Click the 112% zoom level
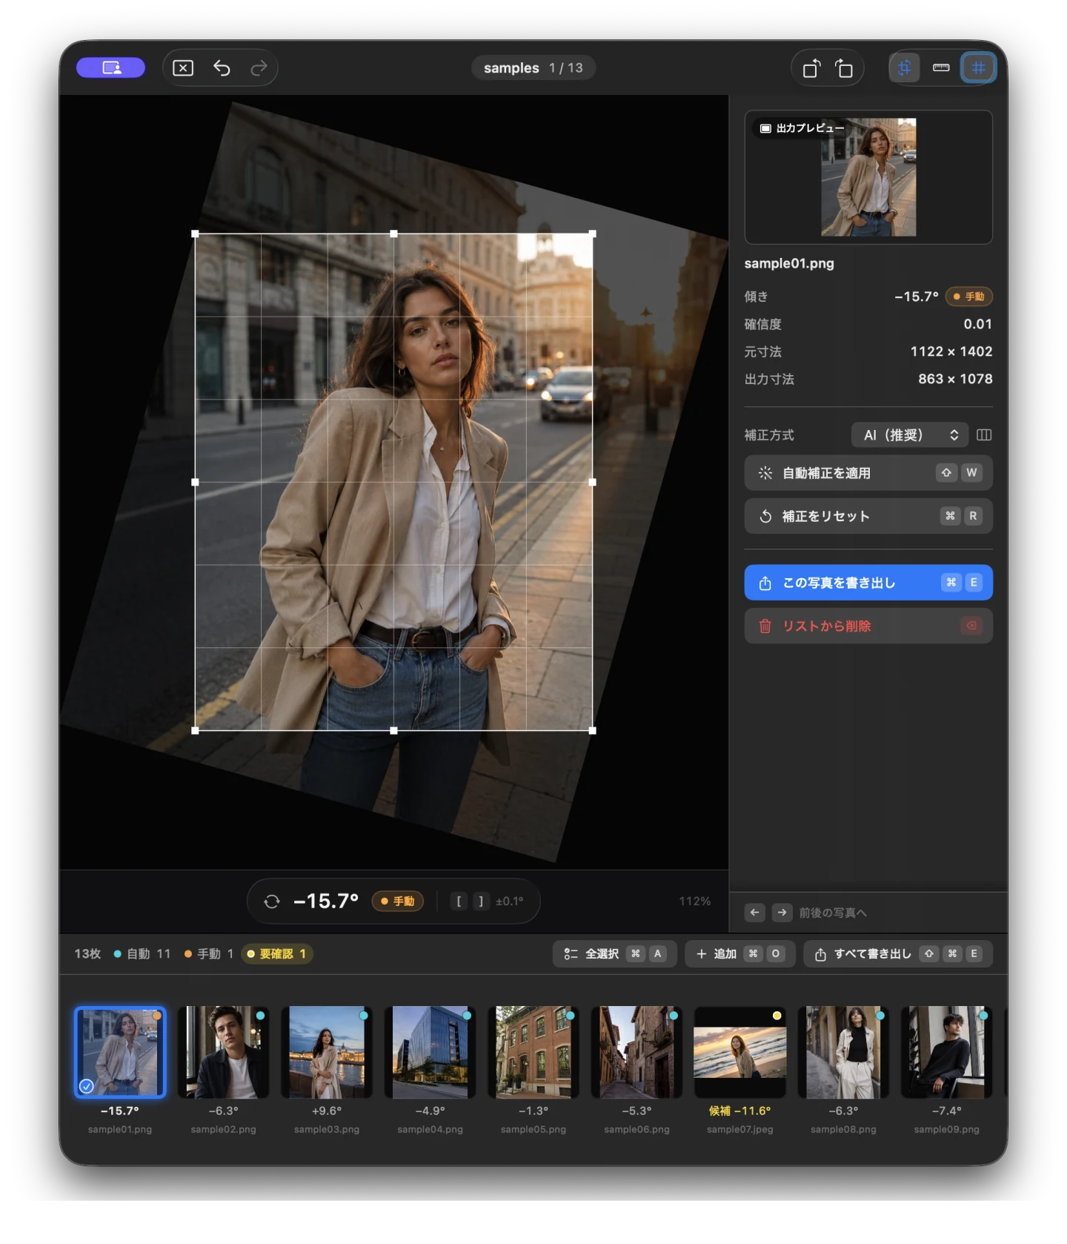 pyautogui.click(x=694, y=901)
